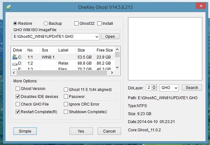
Task: Click the OneKey Ghost app icon in title bar
Action: pos(8,7)
